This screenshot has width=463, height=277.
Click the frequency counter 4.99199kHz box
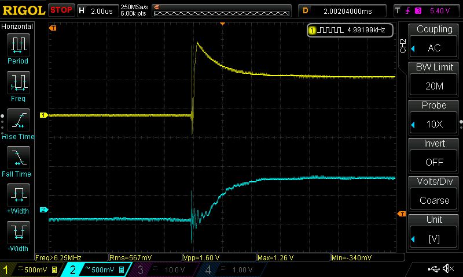(350, 30)
